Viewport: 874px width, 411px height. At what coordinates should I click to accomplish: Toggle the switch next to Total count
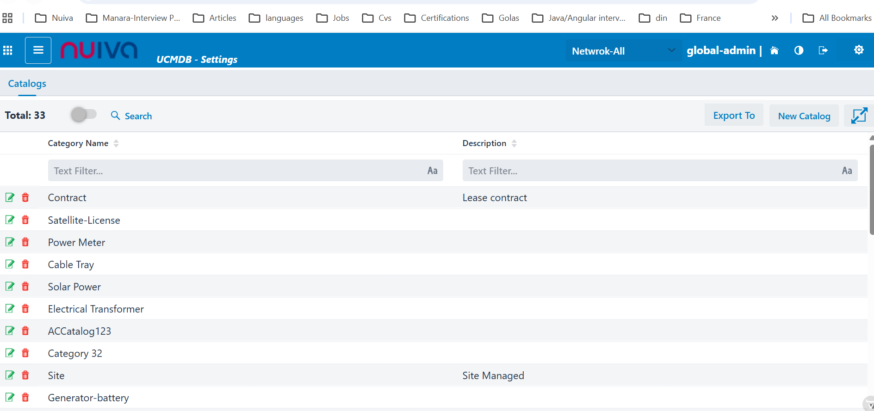(x=83, y=114)
